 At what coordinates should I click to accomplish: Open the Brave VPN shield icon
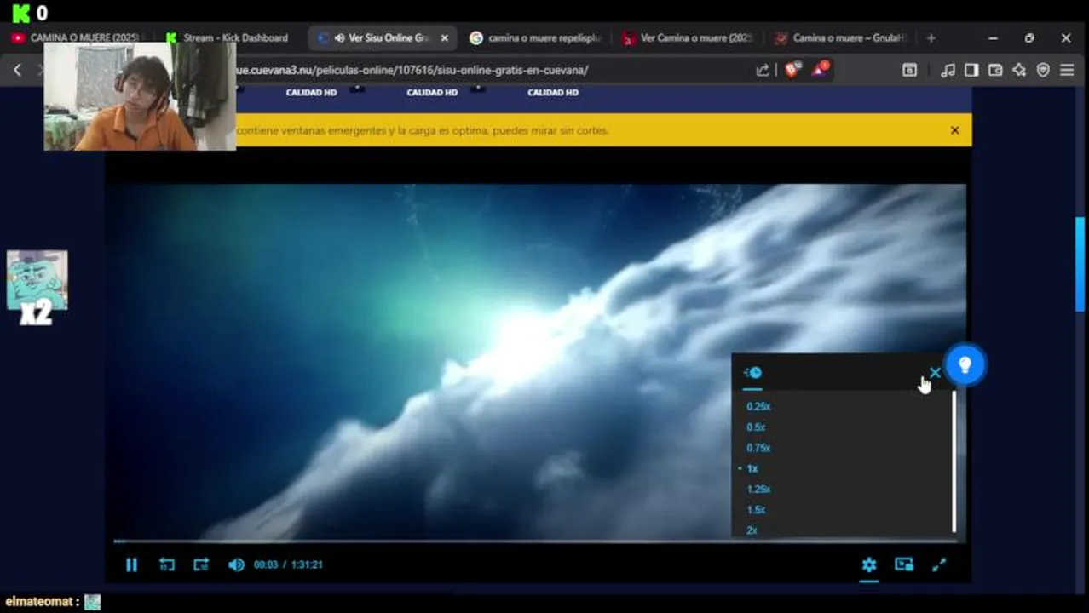(1043, 71)
